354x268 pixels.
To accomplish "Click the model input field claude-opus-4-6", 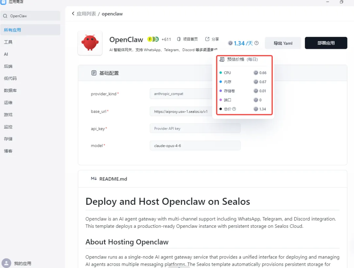I will (195, 146).
